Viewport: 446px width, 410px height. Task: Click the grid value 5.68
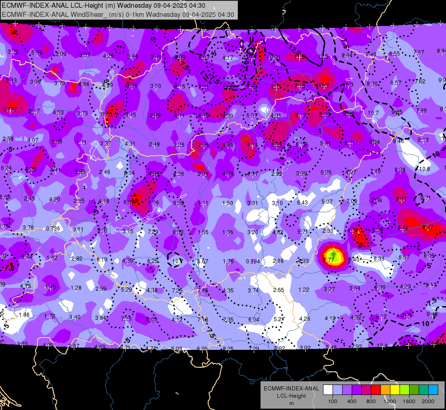click(37, 53)
